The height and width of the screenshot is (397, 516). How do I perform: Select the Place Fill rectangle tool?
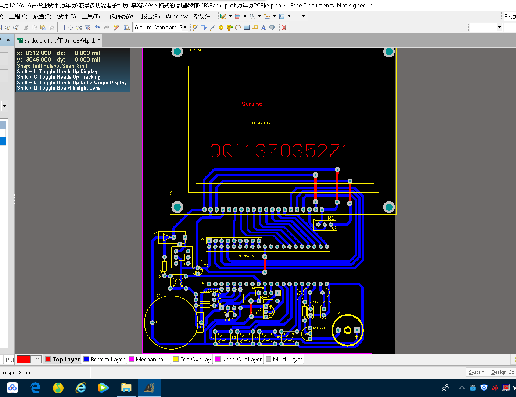click(x=246, y=28)
